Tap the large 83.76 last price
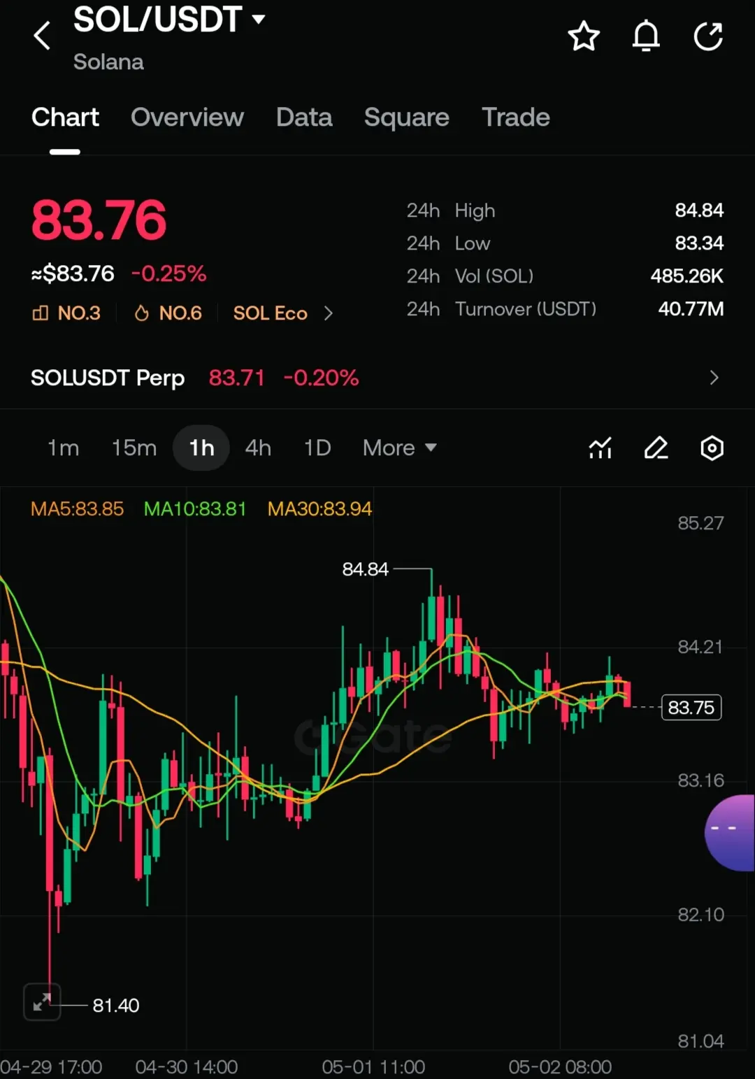Image resolution: width=755 pixels, height=1079 pixels. [99, 220]
